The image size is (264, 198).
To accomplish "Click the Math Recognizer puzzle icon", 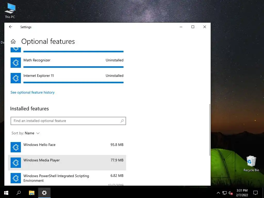I will tap(16, 63).
